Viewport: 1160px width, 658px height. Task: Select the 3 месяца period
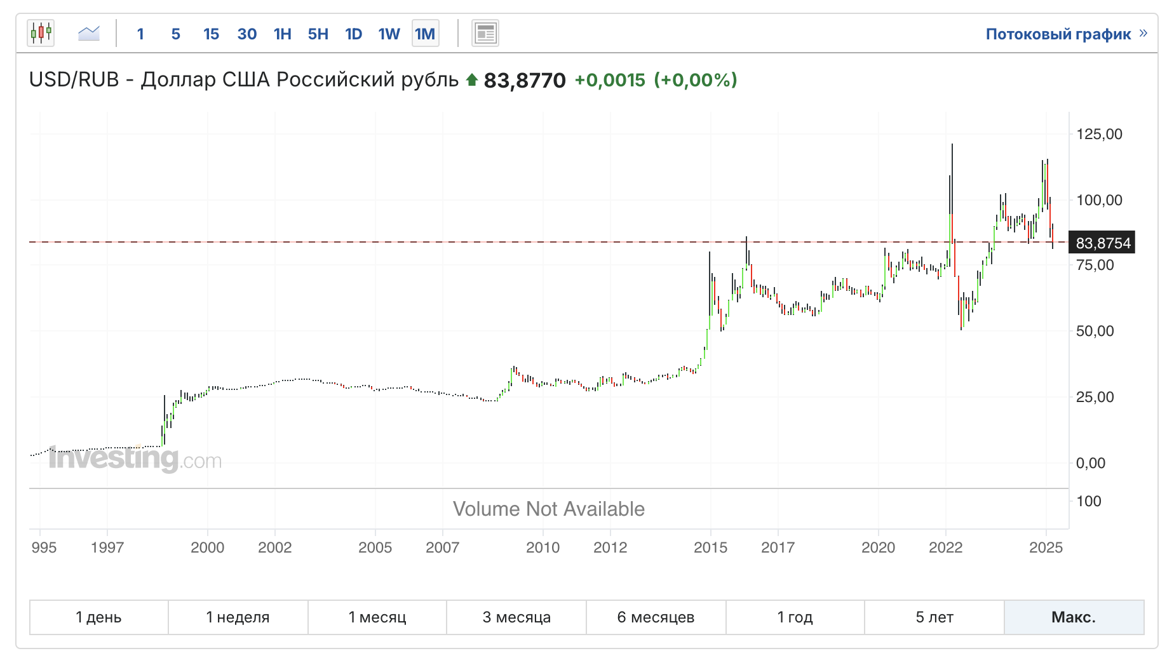click(516, 617)
